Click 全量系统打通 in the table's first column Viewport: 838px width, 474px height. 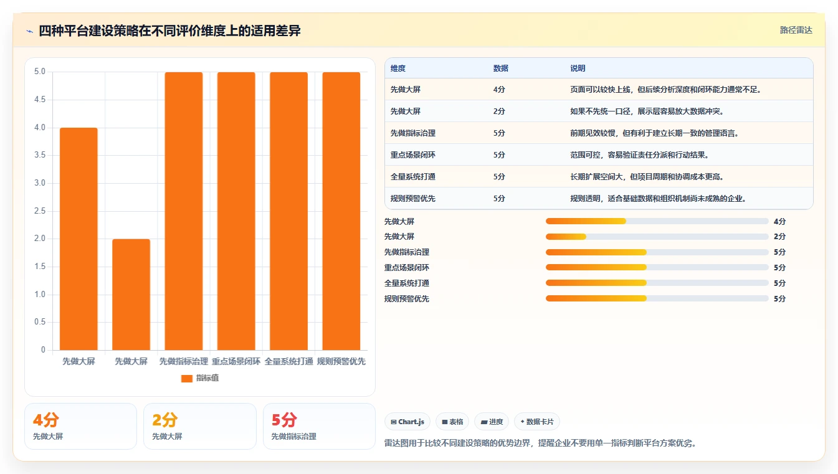413,177
